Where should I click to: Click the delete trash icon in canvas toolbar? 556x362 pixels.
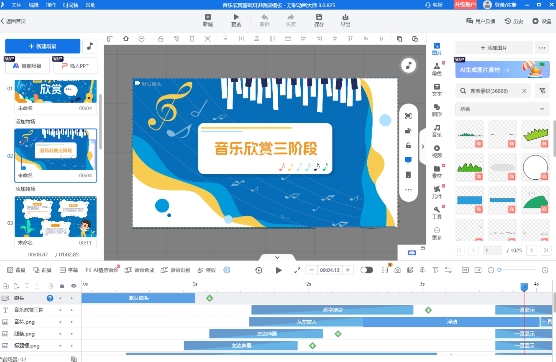(192, 39)
